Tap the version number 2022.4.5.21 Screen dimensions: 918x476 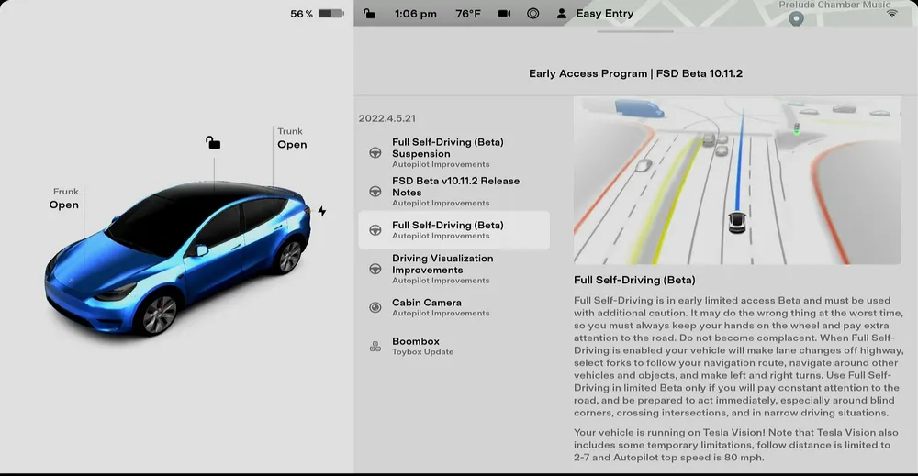click(387, 118)
